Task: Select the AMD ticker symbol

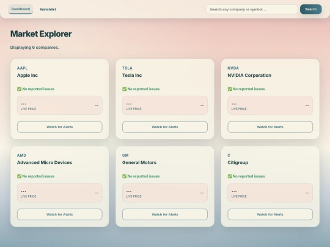Action: click(x=21, y=156)
